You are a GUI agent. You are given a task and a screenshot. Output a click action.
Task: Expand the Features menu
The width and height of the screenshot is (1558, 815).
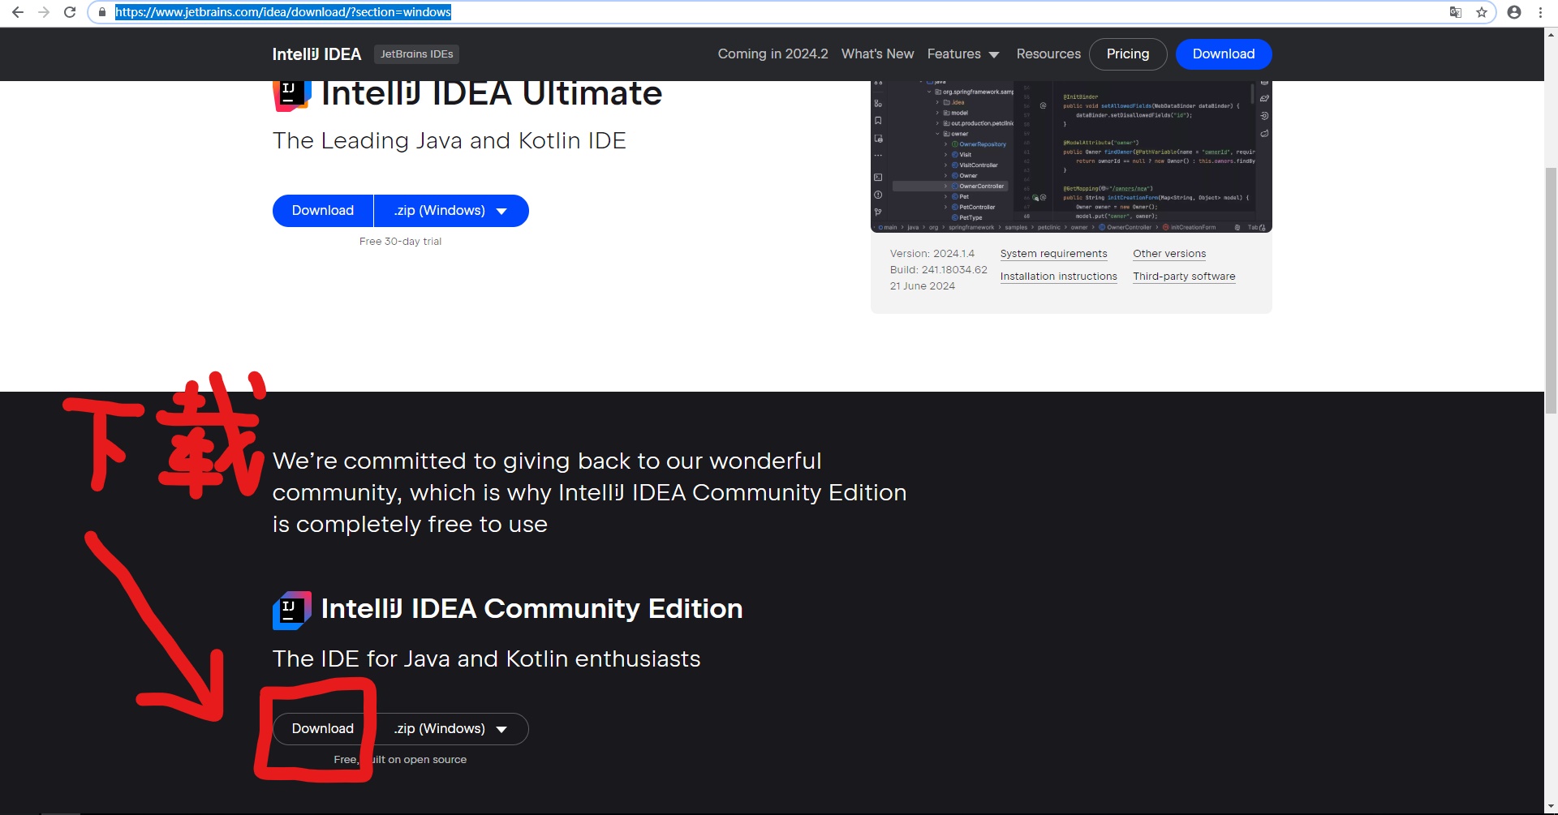coord(963,54)
